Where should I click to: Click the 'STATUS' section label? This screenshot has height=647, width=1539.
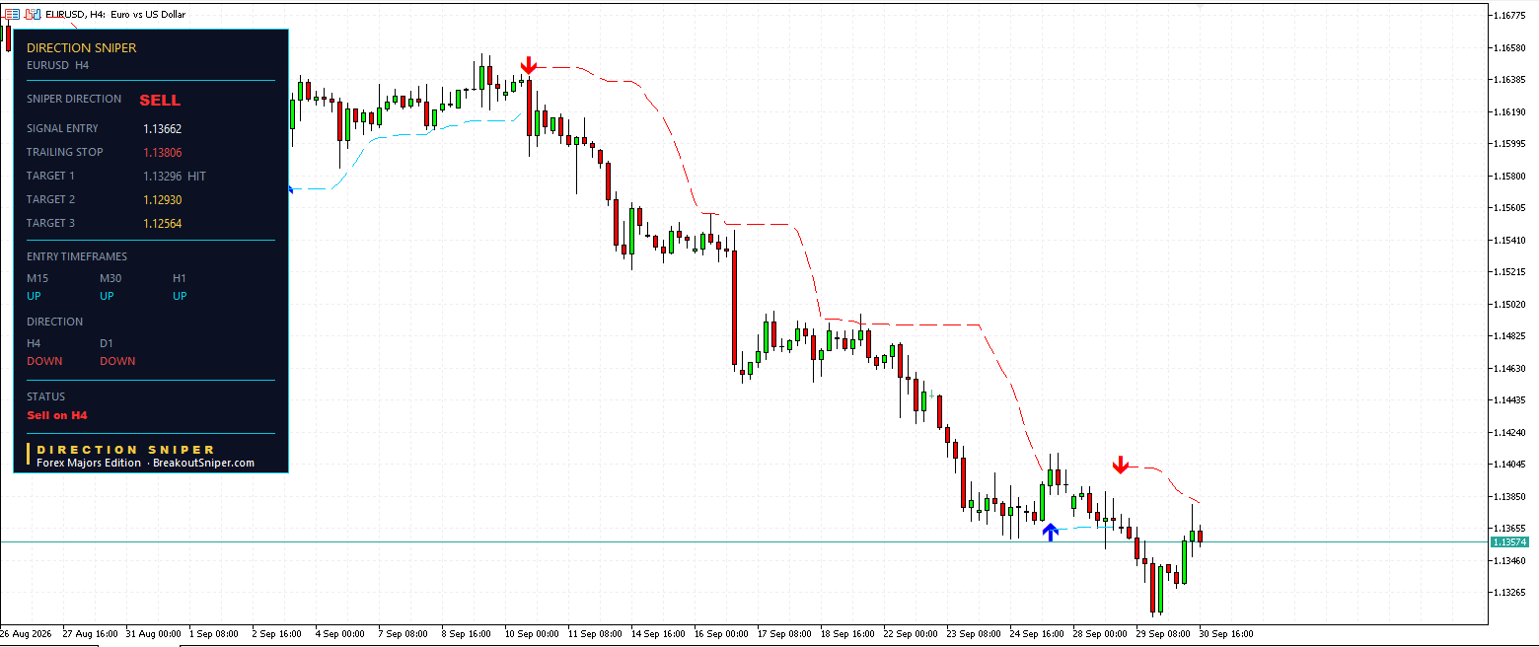[x=45, y=396]
